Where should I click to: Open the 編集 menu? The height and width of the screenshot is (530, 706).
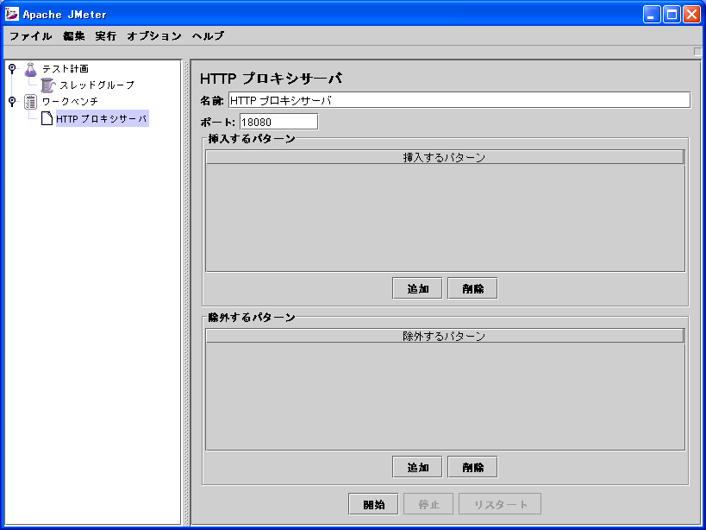pyautogui.click(x=74, y=36)
